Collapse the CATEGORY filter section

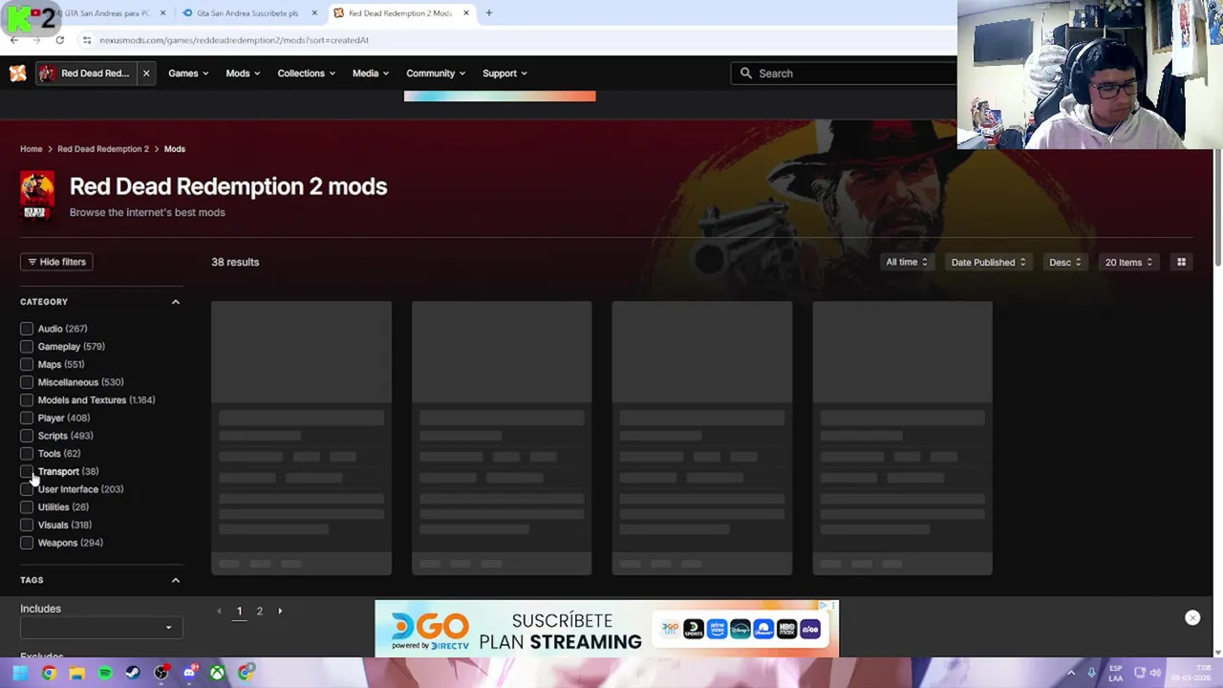[x=175, y=302]
